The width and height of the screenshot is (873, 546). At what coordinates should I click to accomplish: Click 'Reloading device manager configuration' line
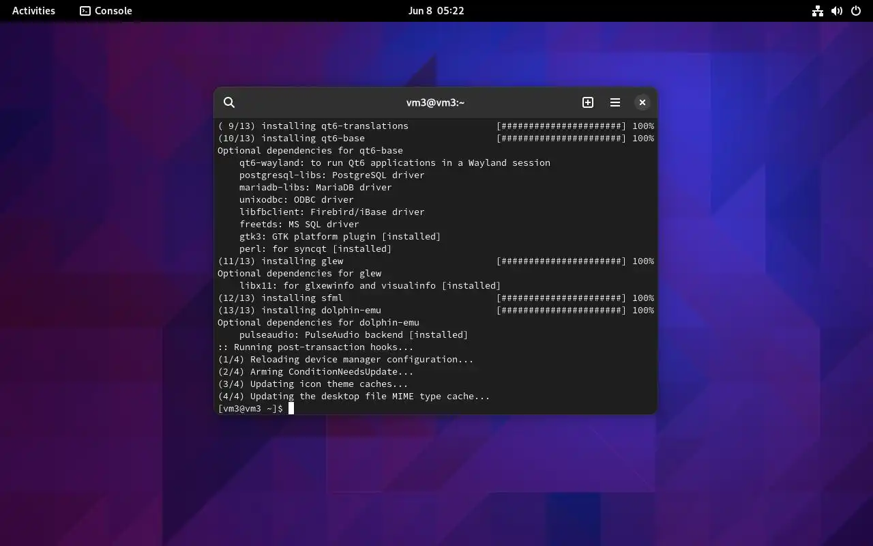pos(346,359)
